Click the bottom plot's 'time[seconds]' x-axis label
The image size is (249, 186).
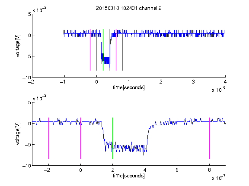(129, 176)
